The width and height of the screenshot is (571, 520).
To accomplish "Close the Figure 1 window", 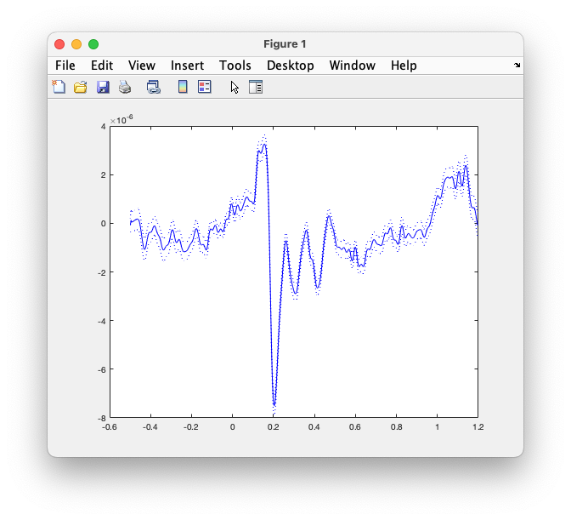I will tap(59, 44).
